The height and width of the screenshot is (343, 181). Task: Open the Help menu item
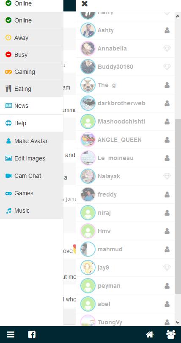coord(32,123)
